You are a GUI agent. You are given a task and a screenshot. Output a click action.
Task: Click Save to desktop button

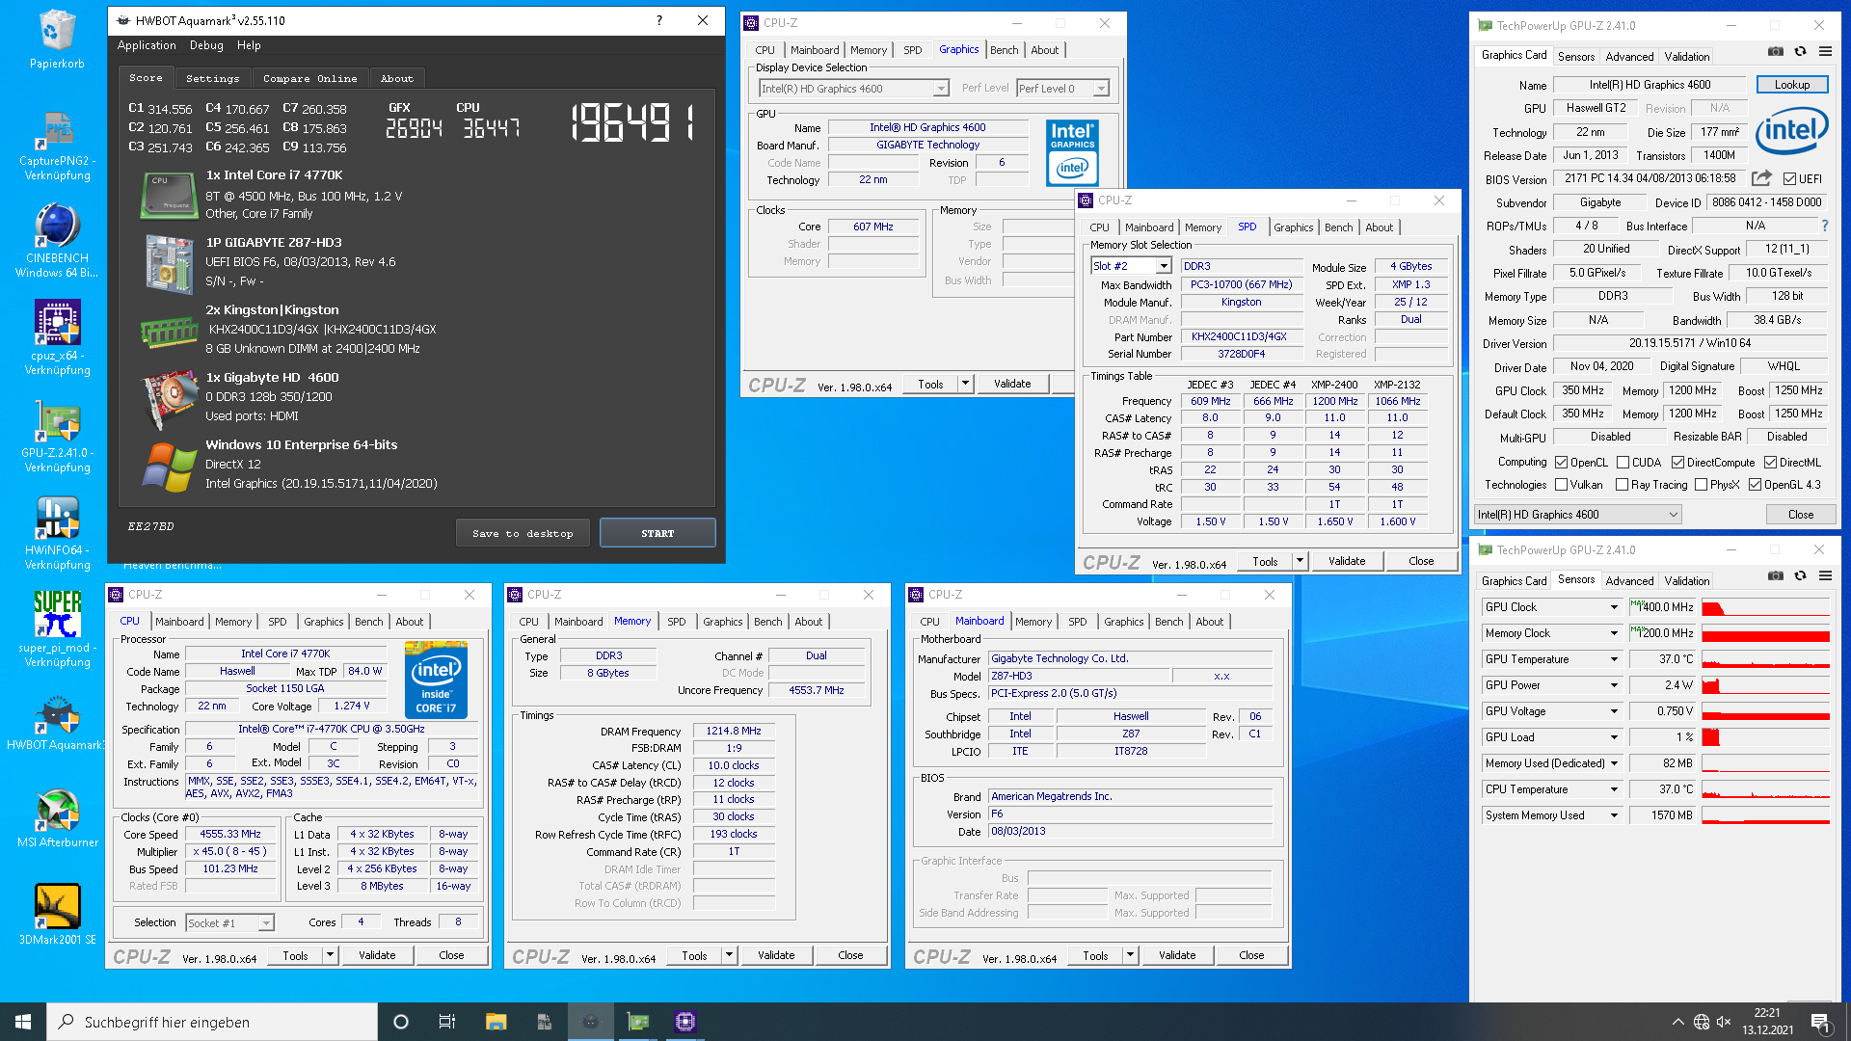pos(523,533)
